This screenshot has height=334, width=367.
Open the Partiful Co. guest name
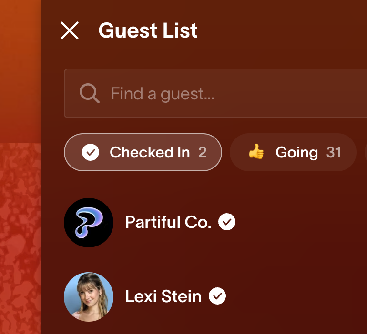click(168, 222)
